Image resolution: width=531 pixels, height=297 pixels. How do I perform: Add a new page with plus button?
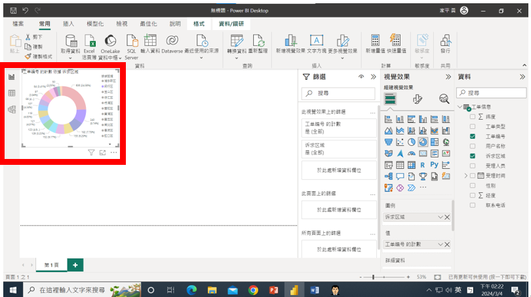[x=75, y=264]
